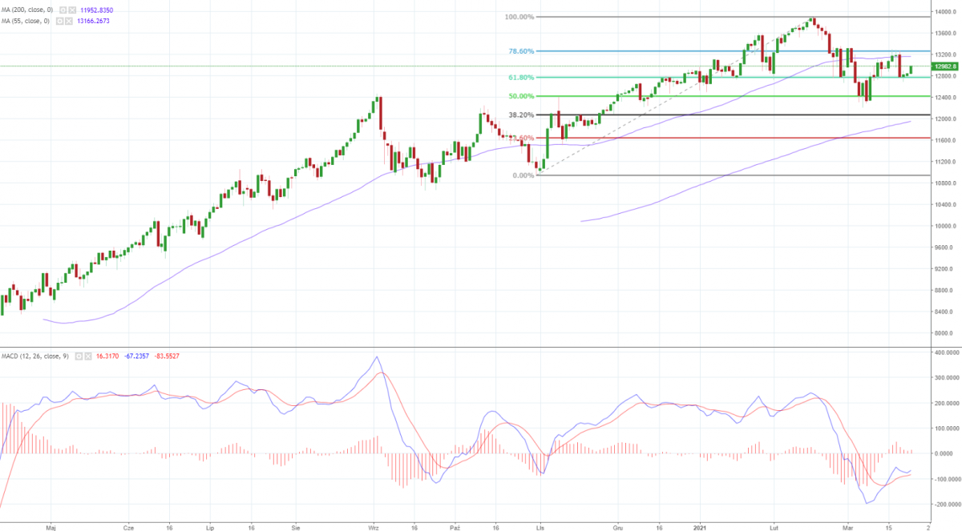
Task: Click the Lip date on the time axis
Action: click(x=211, y=529)
